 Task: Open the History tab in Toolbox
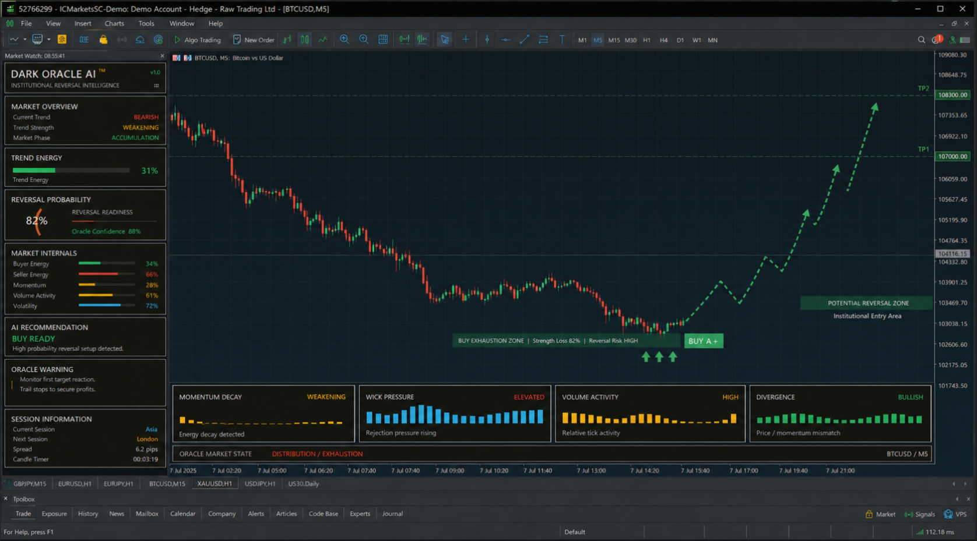click(88, 514)
